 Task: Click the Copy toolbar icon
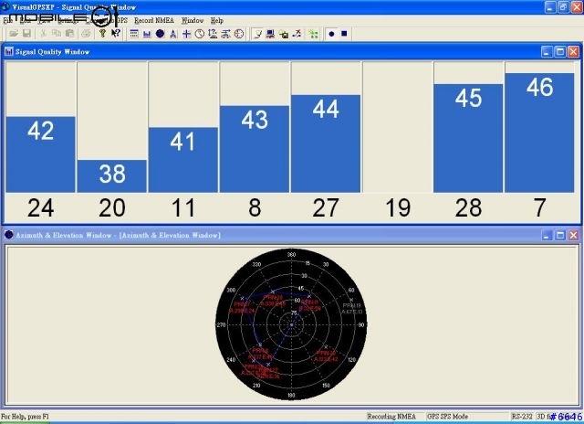pos(57,34)
